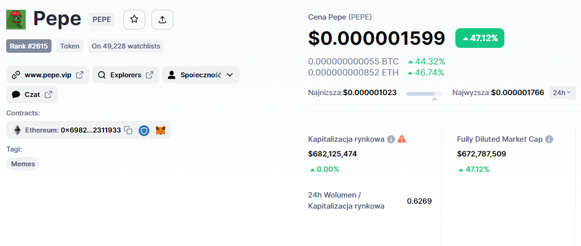This screenshot has width=581, height=246.
Task: Show Kapitalizacja rynkowa info tooltip
Action: tap(390, 139)
